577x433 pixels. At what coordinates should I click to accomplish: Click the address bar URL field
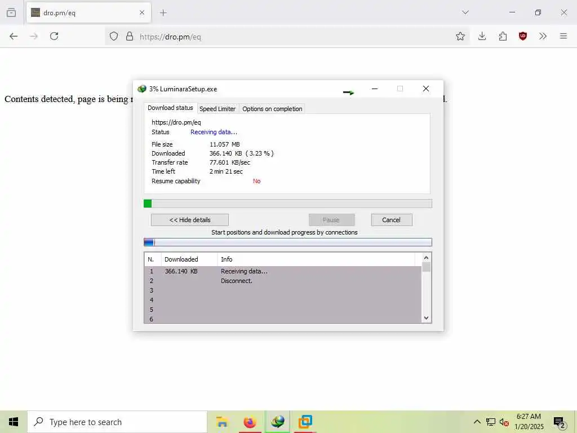[287, 37]
